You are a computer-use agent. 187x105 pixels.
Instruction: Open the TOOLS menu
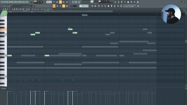(x=24, y=2)
